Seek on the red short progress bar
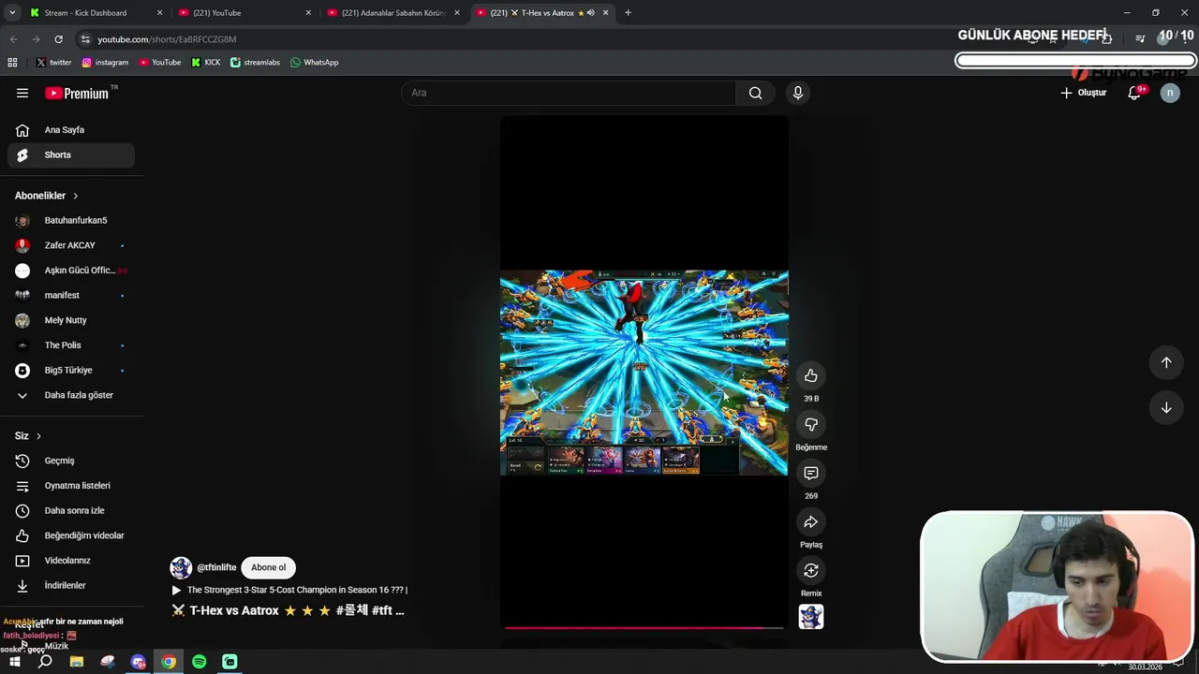Image resolution: width=1199 pixels, height=674 pixels. (644, 627)
